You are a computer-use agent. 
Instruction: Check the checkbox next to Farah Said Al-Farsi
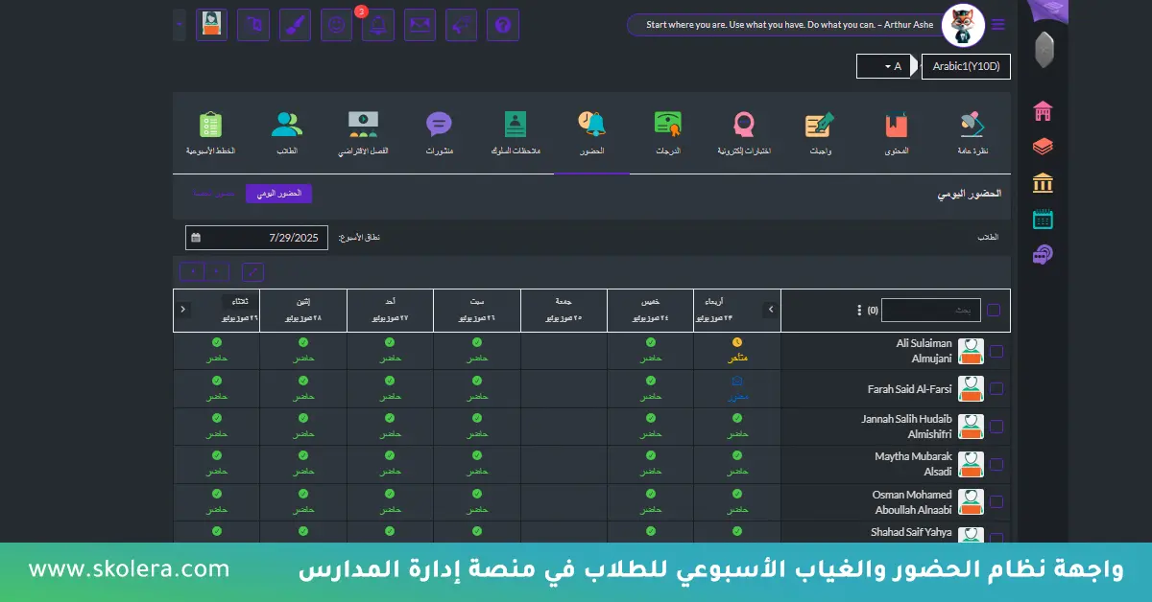click(996, 388)
